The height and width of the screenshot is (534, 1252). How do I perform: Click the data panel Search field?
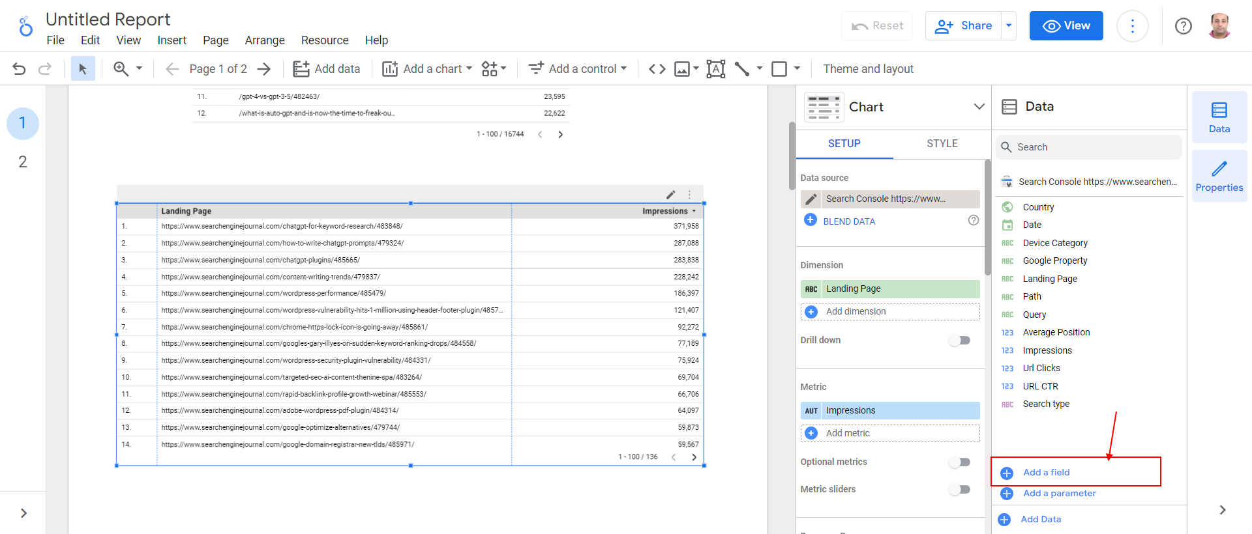pyautogui.click(x=1088, y=147)
